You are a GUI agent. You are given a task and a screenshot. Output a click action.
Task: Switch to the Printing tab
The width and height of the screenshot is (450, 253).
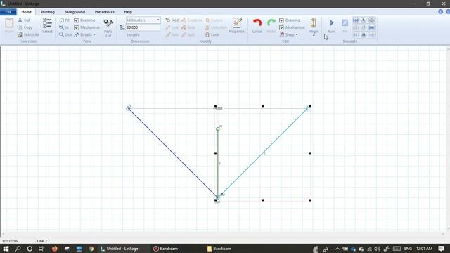pyautogui.click(x=48, y=12)
